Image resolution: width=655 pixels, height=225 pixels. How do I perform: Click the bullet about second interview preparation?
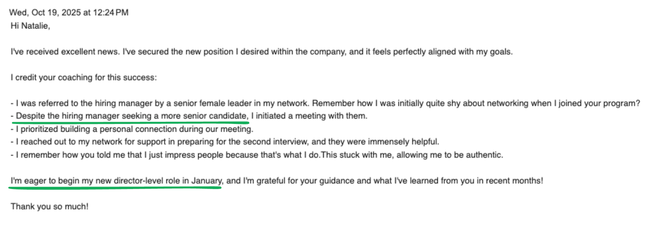point(225,142)
